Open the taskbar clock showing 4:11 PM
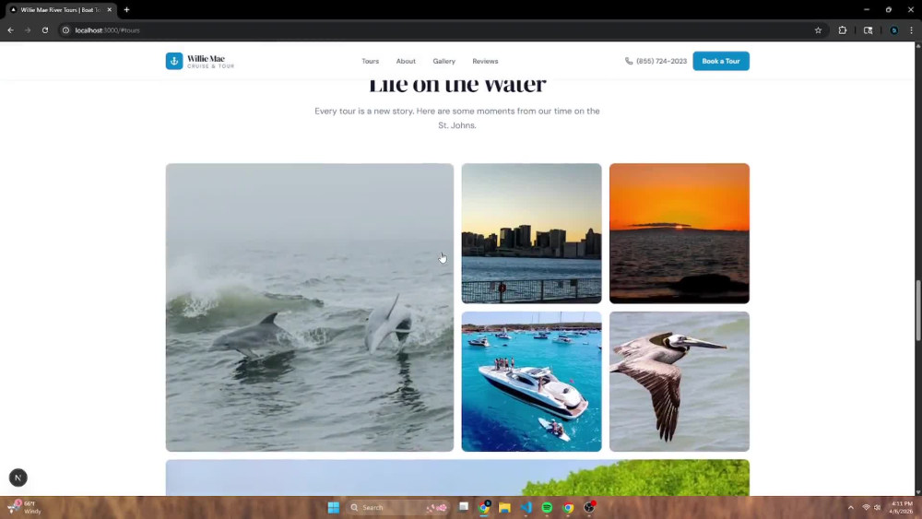The image size is (922, 519). (902, 507)
